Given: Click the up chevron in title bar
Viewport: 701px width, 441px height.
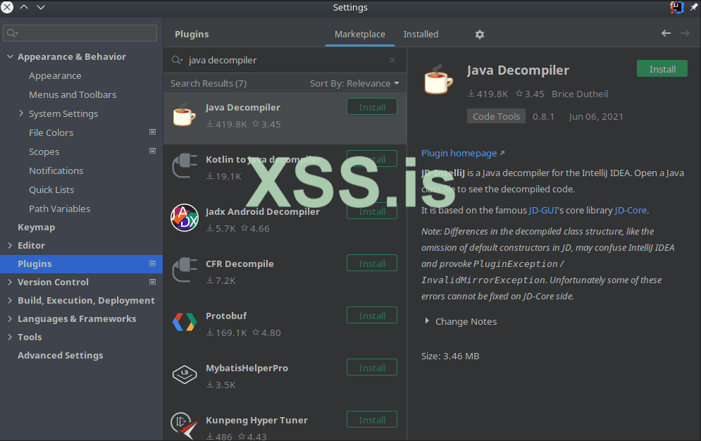Looking at the screenshot, I should tap(24, 7).
